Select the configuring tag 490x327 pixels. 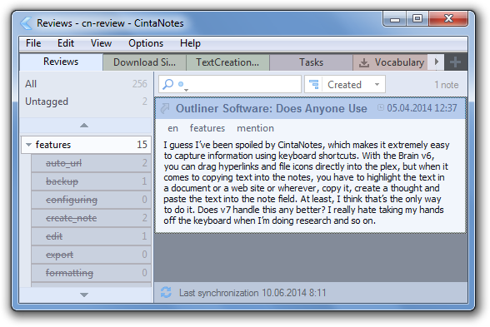tap(91, 200)
